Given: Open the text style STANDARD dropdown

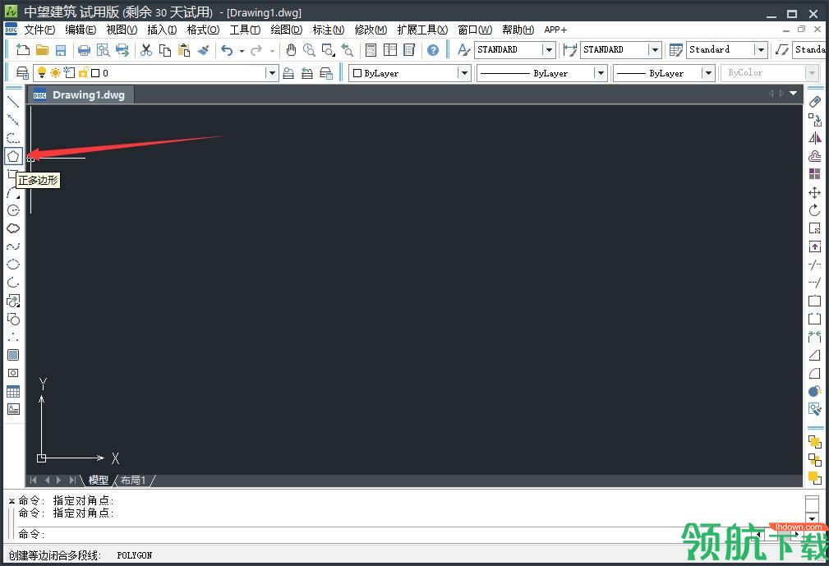Looking at the screenshot, I should click(549, 49).
